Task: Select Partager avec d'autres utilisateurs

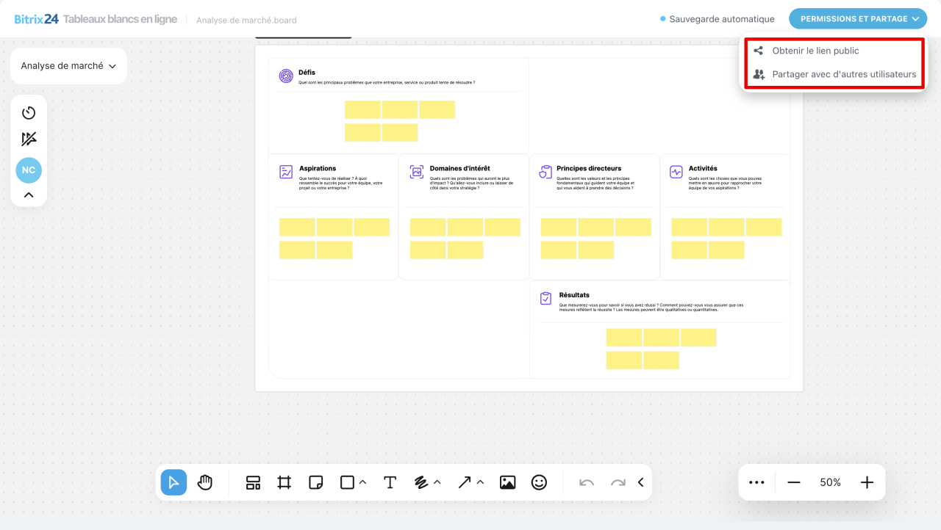Action: click(x=844, y=74)
